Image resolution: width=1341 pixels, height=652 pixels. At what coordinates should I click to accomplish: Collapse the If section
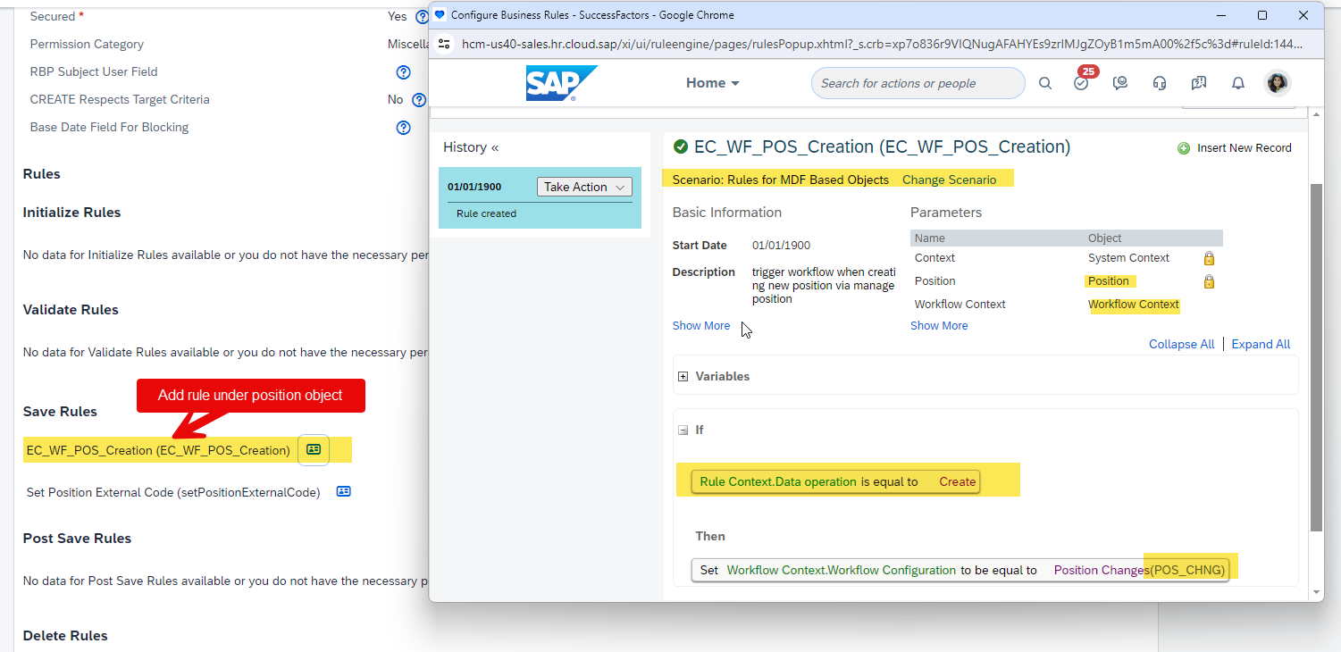click(x=683, y=430)
